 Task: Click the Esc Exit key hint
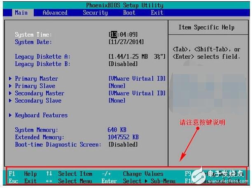(23, 181)
